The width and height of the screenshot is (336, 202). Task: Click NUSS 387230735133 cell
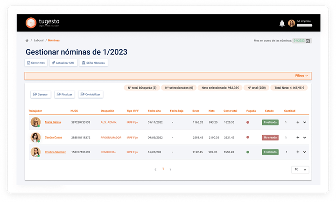pyautogui.click(x=81, y=122)
